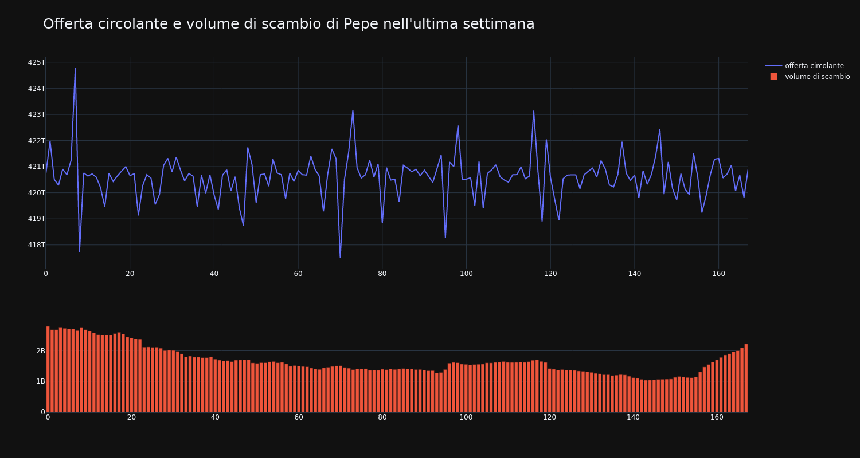The width and height of the screenshot is (860, 458).
Task: Click the orange square legend marker
Action: (773, 77)
